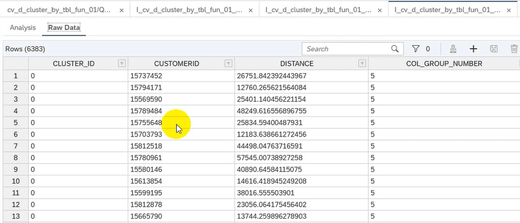Switch to the Analysis tab
The image size is (520, 223).
[x=23, y=28]
